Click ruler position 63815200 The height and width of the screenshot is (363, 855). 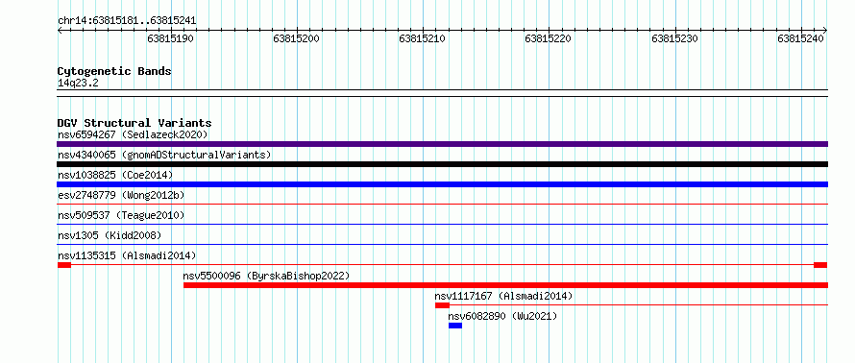(x=297, y=38)
